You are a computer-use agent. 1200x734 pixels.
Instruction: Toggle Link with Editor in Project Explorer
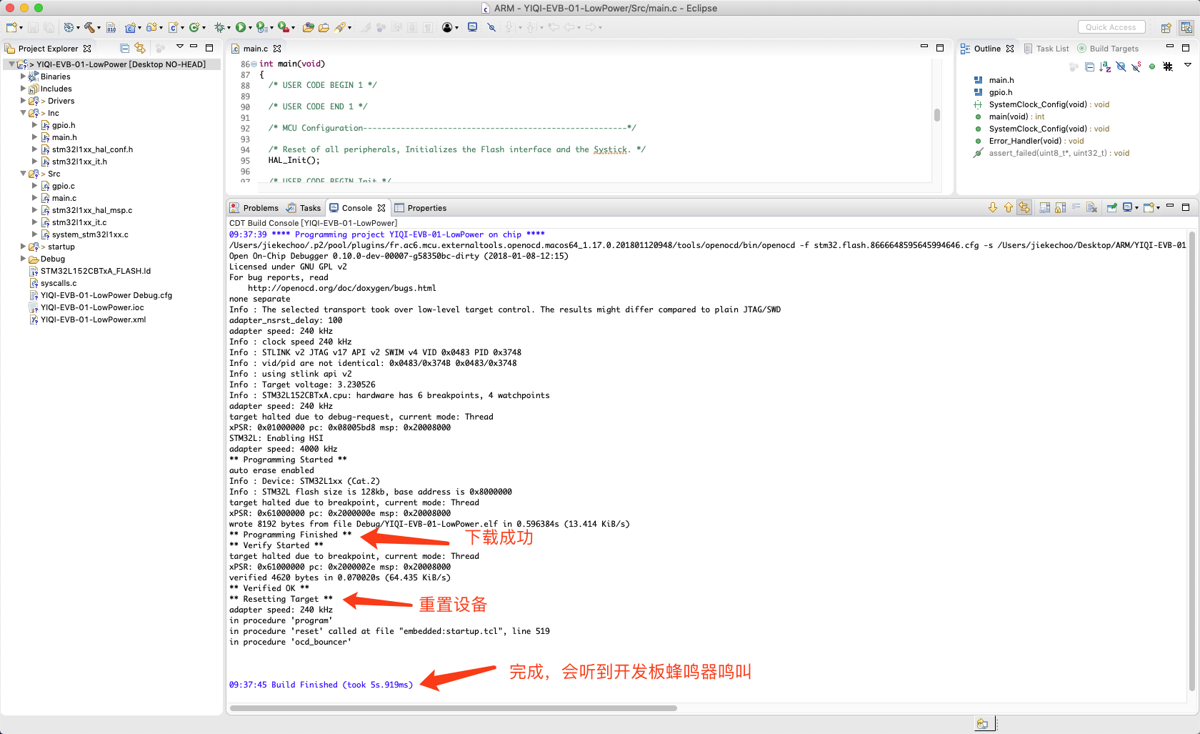click(x=140, y=48)
